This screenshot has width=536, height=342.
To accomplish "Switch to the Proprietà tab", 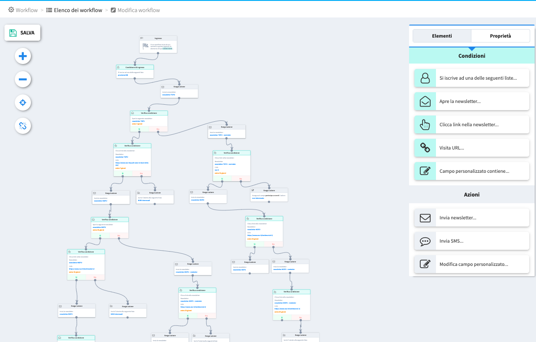I will coord(500,36).
